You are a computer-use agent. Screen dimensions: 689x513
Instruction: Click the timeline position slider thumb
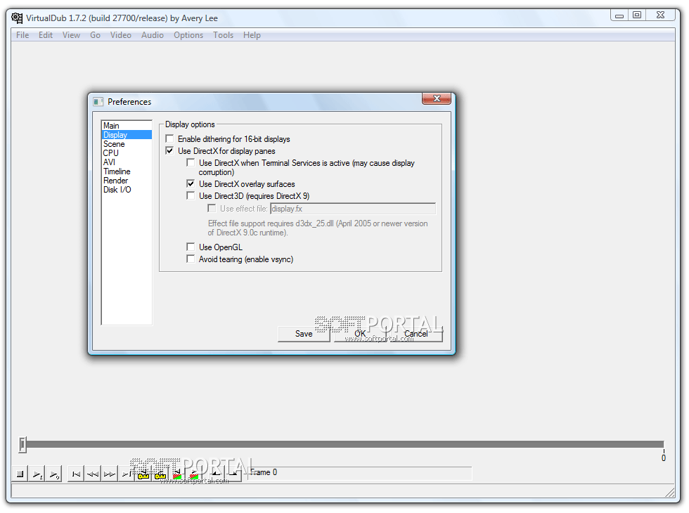pos(22,444)
